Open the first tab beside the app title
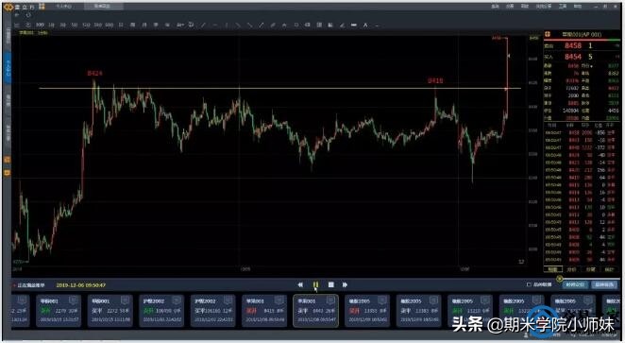Screen dimensions: 625x343 click(x=64, y=7)
